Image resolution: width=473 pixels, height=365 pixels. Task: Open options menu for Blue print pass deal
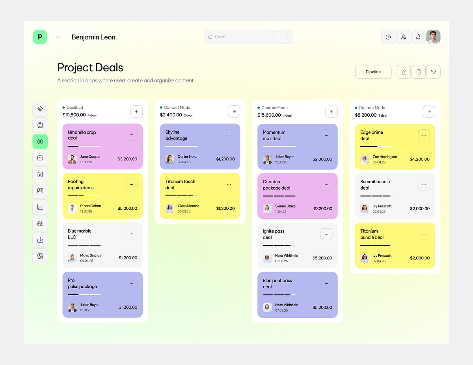pyautogui.click(x=326, y=283)
